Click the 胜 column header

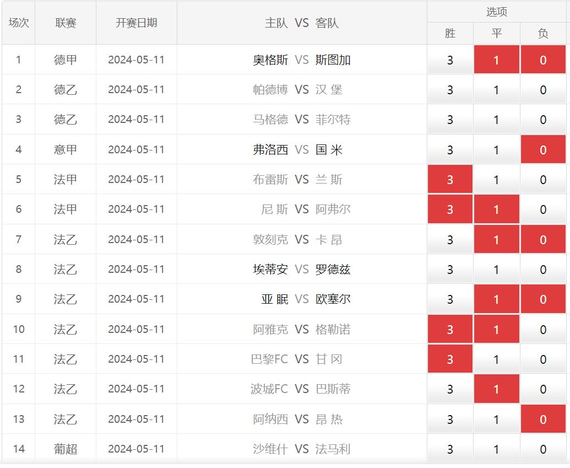click(450, 34)
